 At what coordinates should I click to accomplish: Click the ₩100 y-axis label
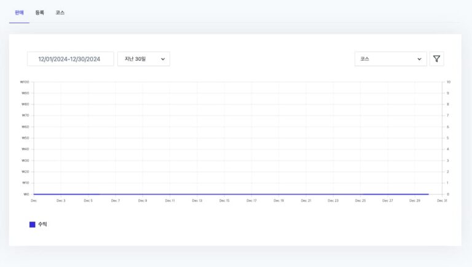[x=25, y=82]
